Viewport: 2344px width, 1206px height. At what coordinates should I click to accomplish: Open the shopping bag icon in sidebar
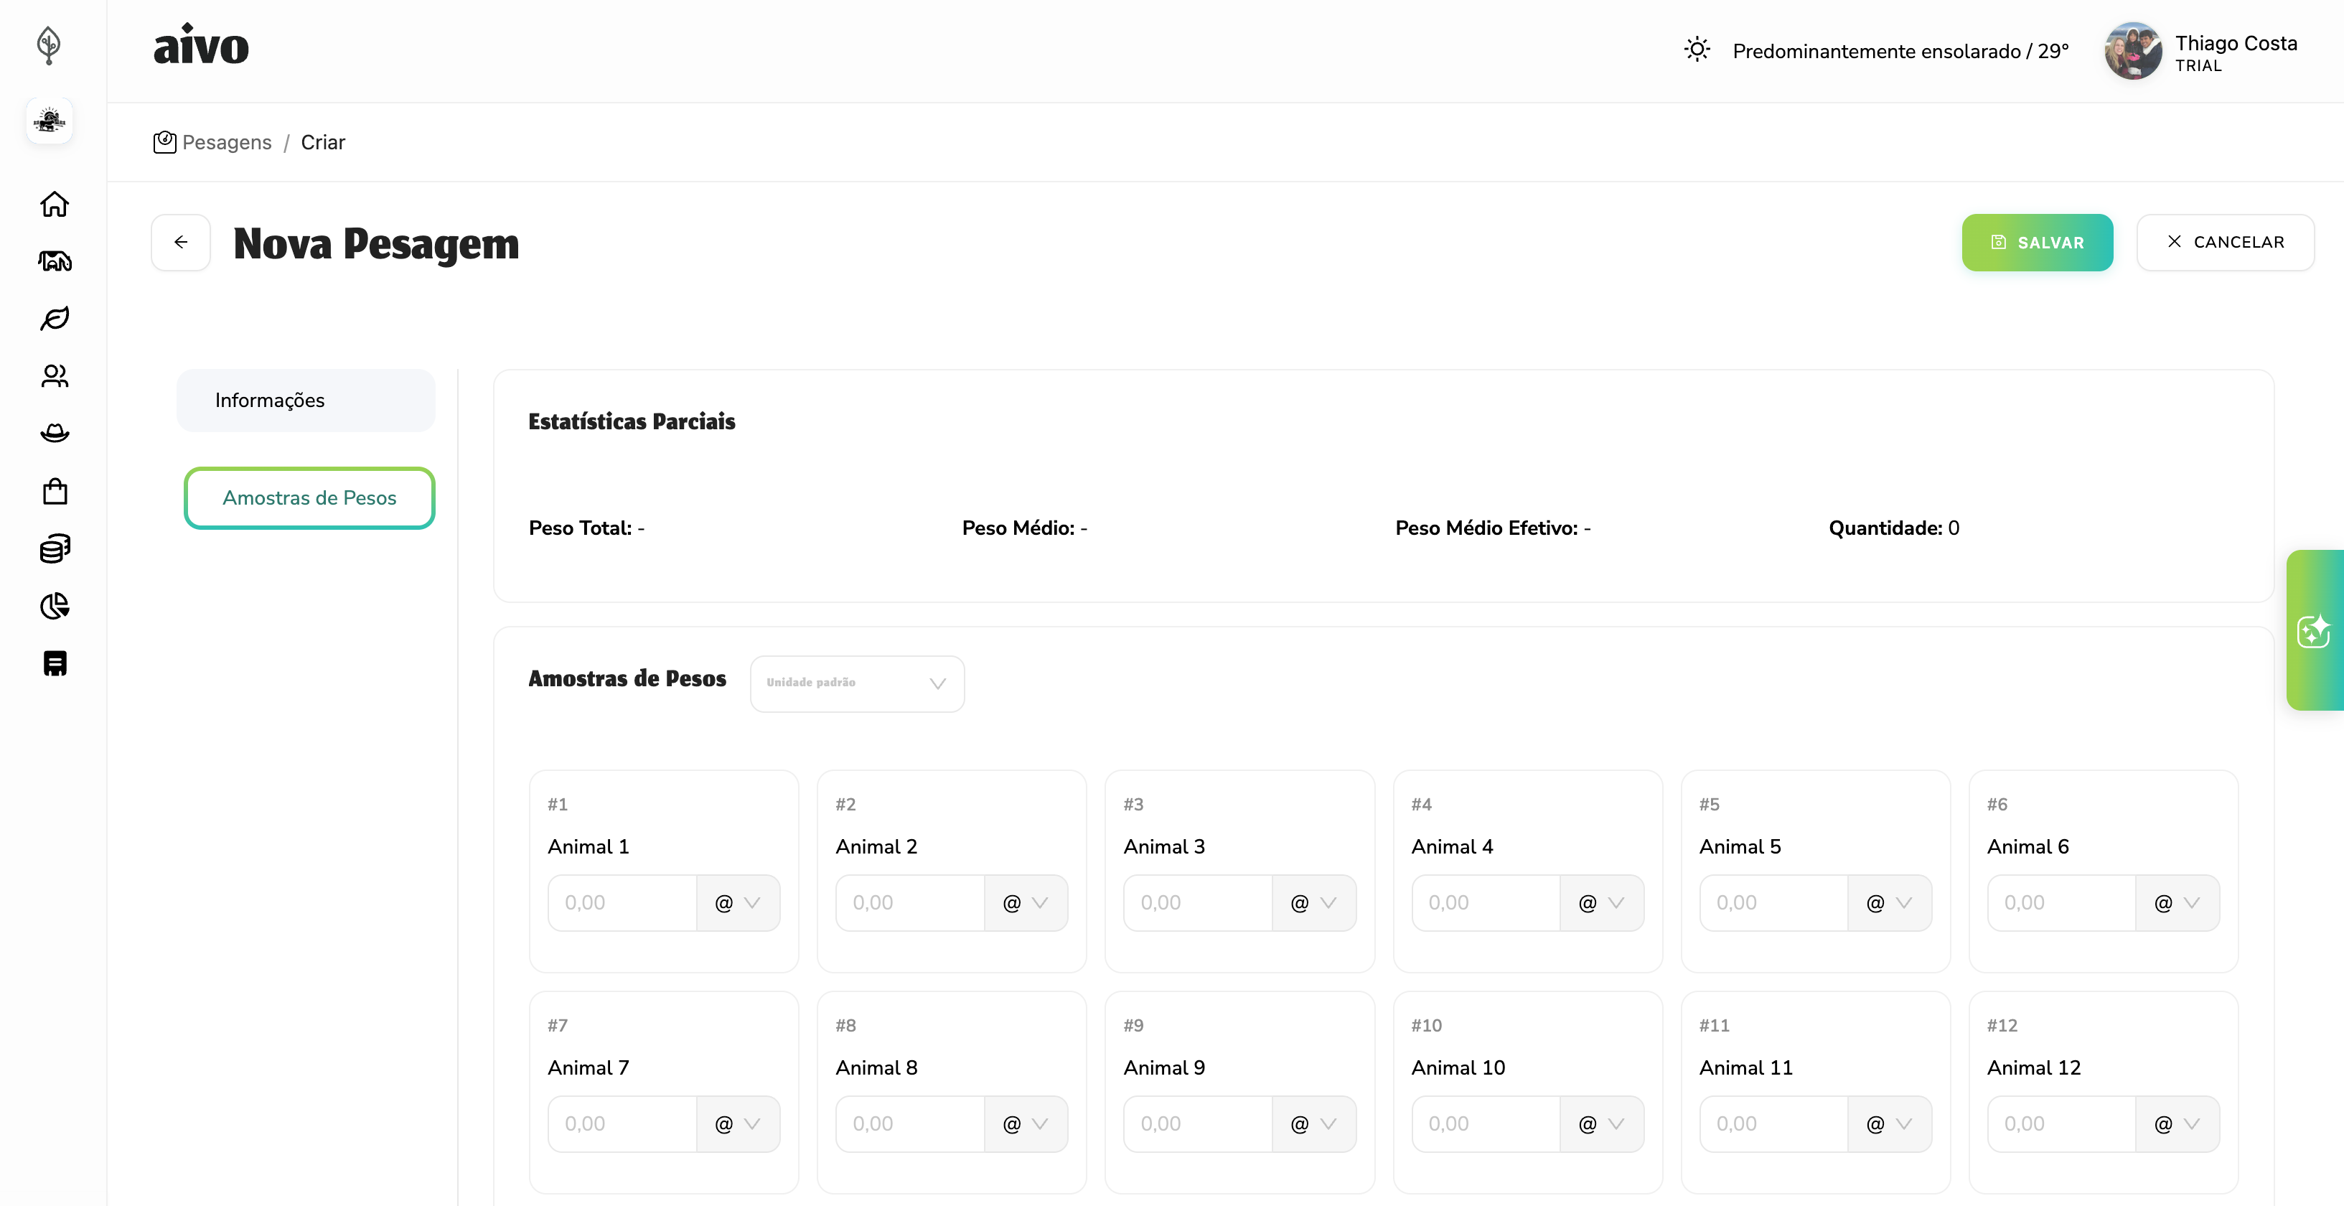coord(55,492)
